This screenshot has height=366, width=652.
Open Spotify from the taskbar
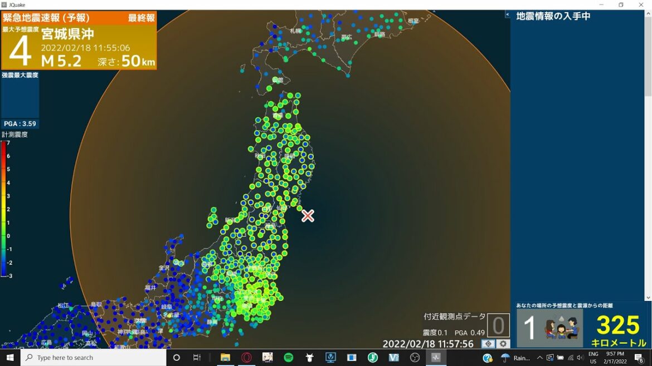coord(289,358)
